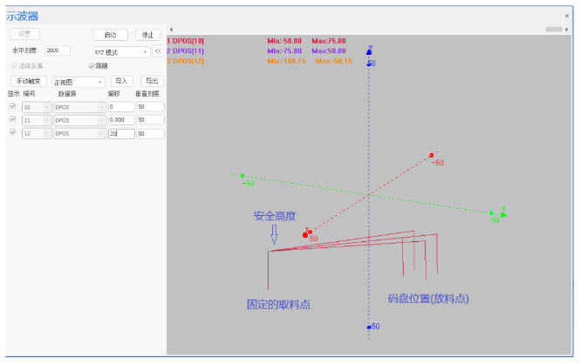Open DPOS data source dropdown for row 10
The width and height of the screenshot is (580, 364).
click(x=80, y=107)
